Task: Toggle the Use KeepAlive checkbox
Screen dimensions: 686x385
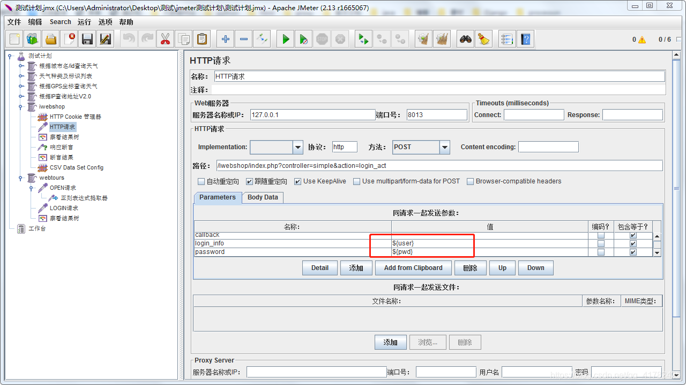Action: click(x=298, y=181)
